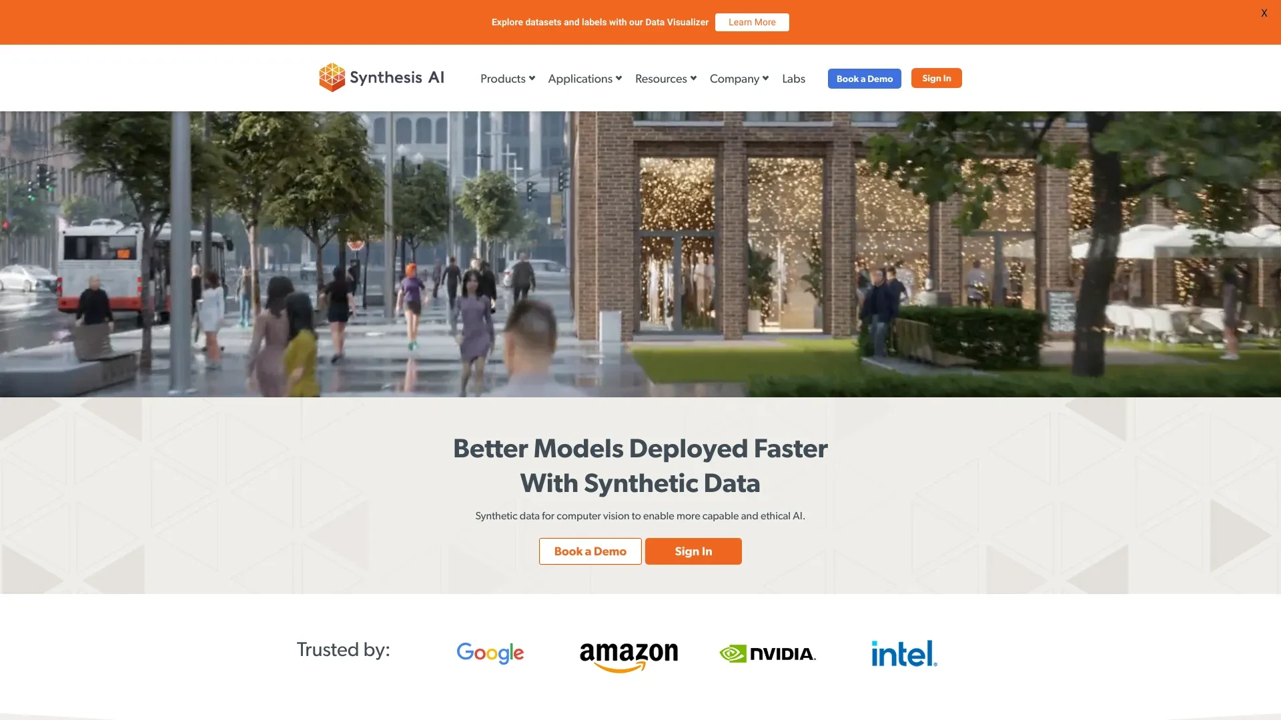The width and height of the screenshot is (1281, 720).
Task: Click the orange Learn More banner button
Action: [x=752, y=22]
